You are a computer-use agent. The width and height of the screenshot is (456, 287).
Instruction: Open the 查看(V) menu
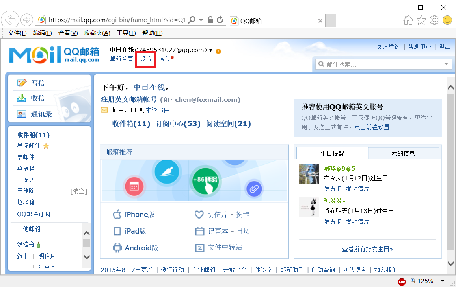pos(68,33)
